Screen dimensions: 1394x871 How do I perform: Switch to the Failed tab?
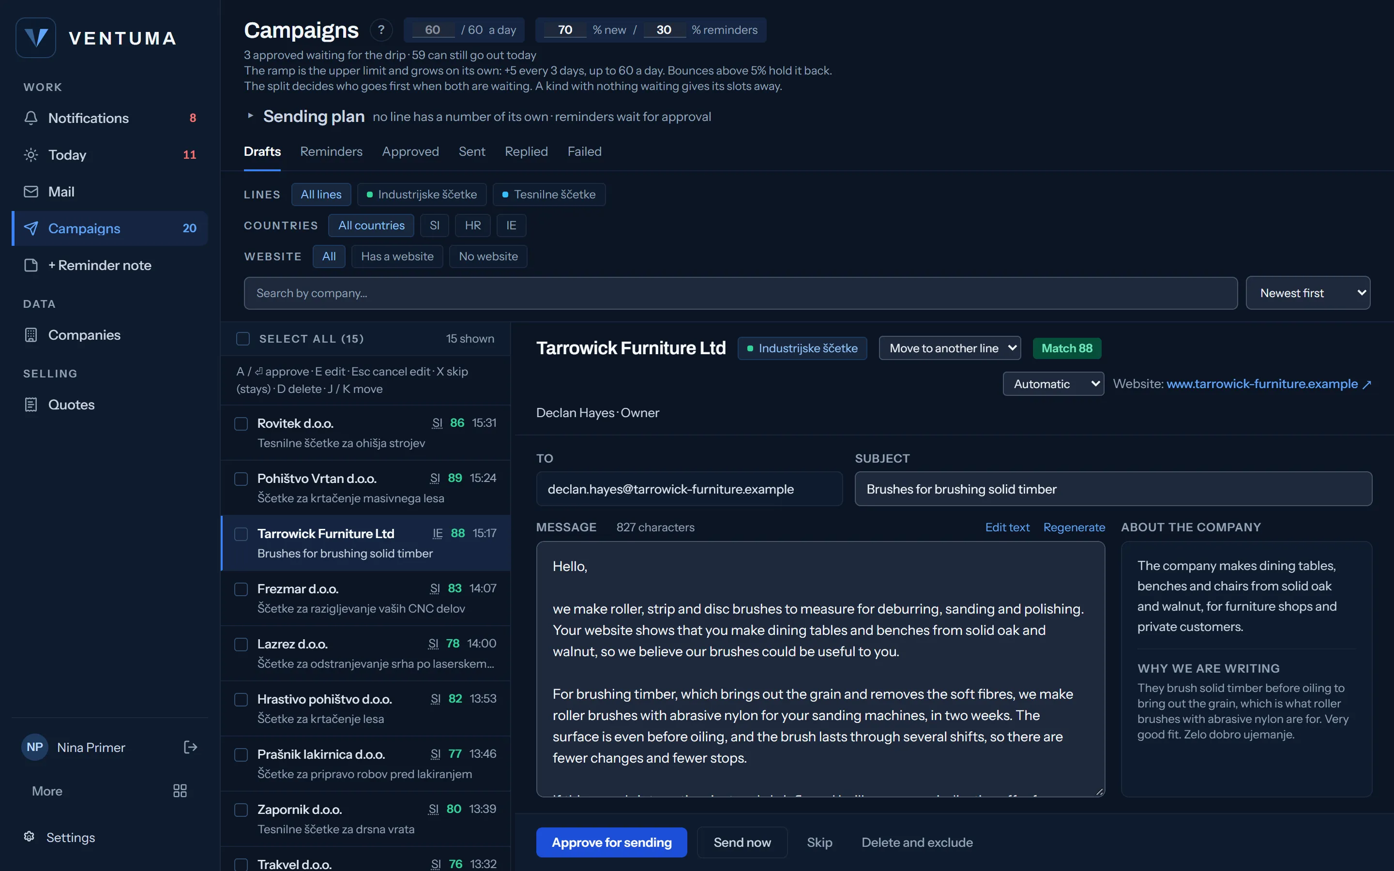point(584,151)
